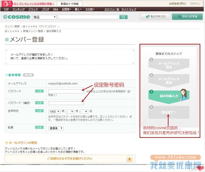Click step 1 メールアドレス登録 indicator
The image size is (205, 172).
[x=169, y=65]
